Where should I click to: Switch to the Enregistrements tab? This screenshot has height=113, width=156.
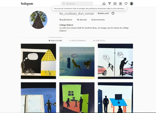(77, 41)
